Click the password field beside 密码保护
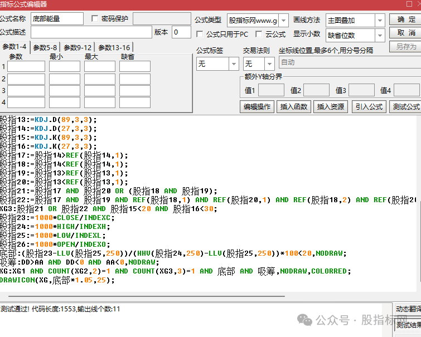The height and width of the screenshot is (337, 421). click(x=162, y=19)
